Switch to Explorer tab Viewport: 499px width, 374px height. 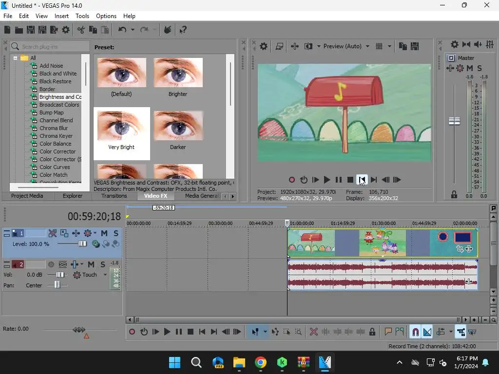point(73,196)
